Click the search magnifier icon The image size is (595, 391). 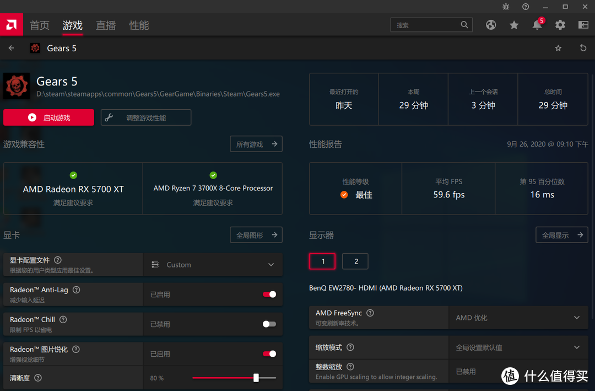pos(464,25)
